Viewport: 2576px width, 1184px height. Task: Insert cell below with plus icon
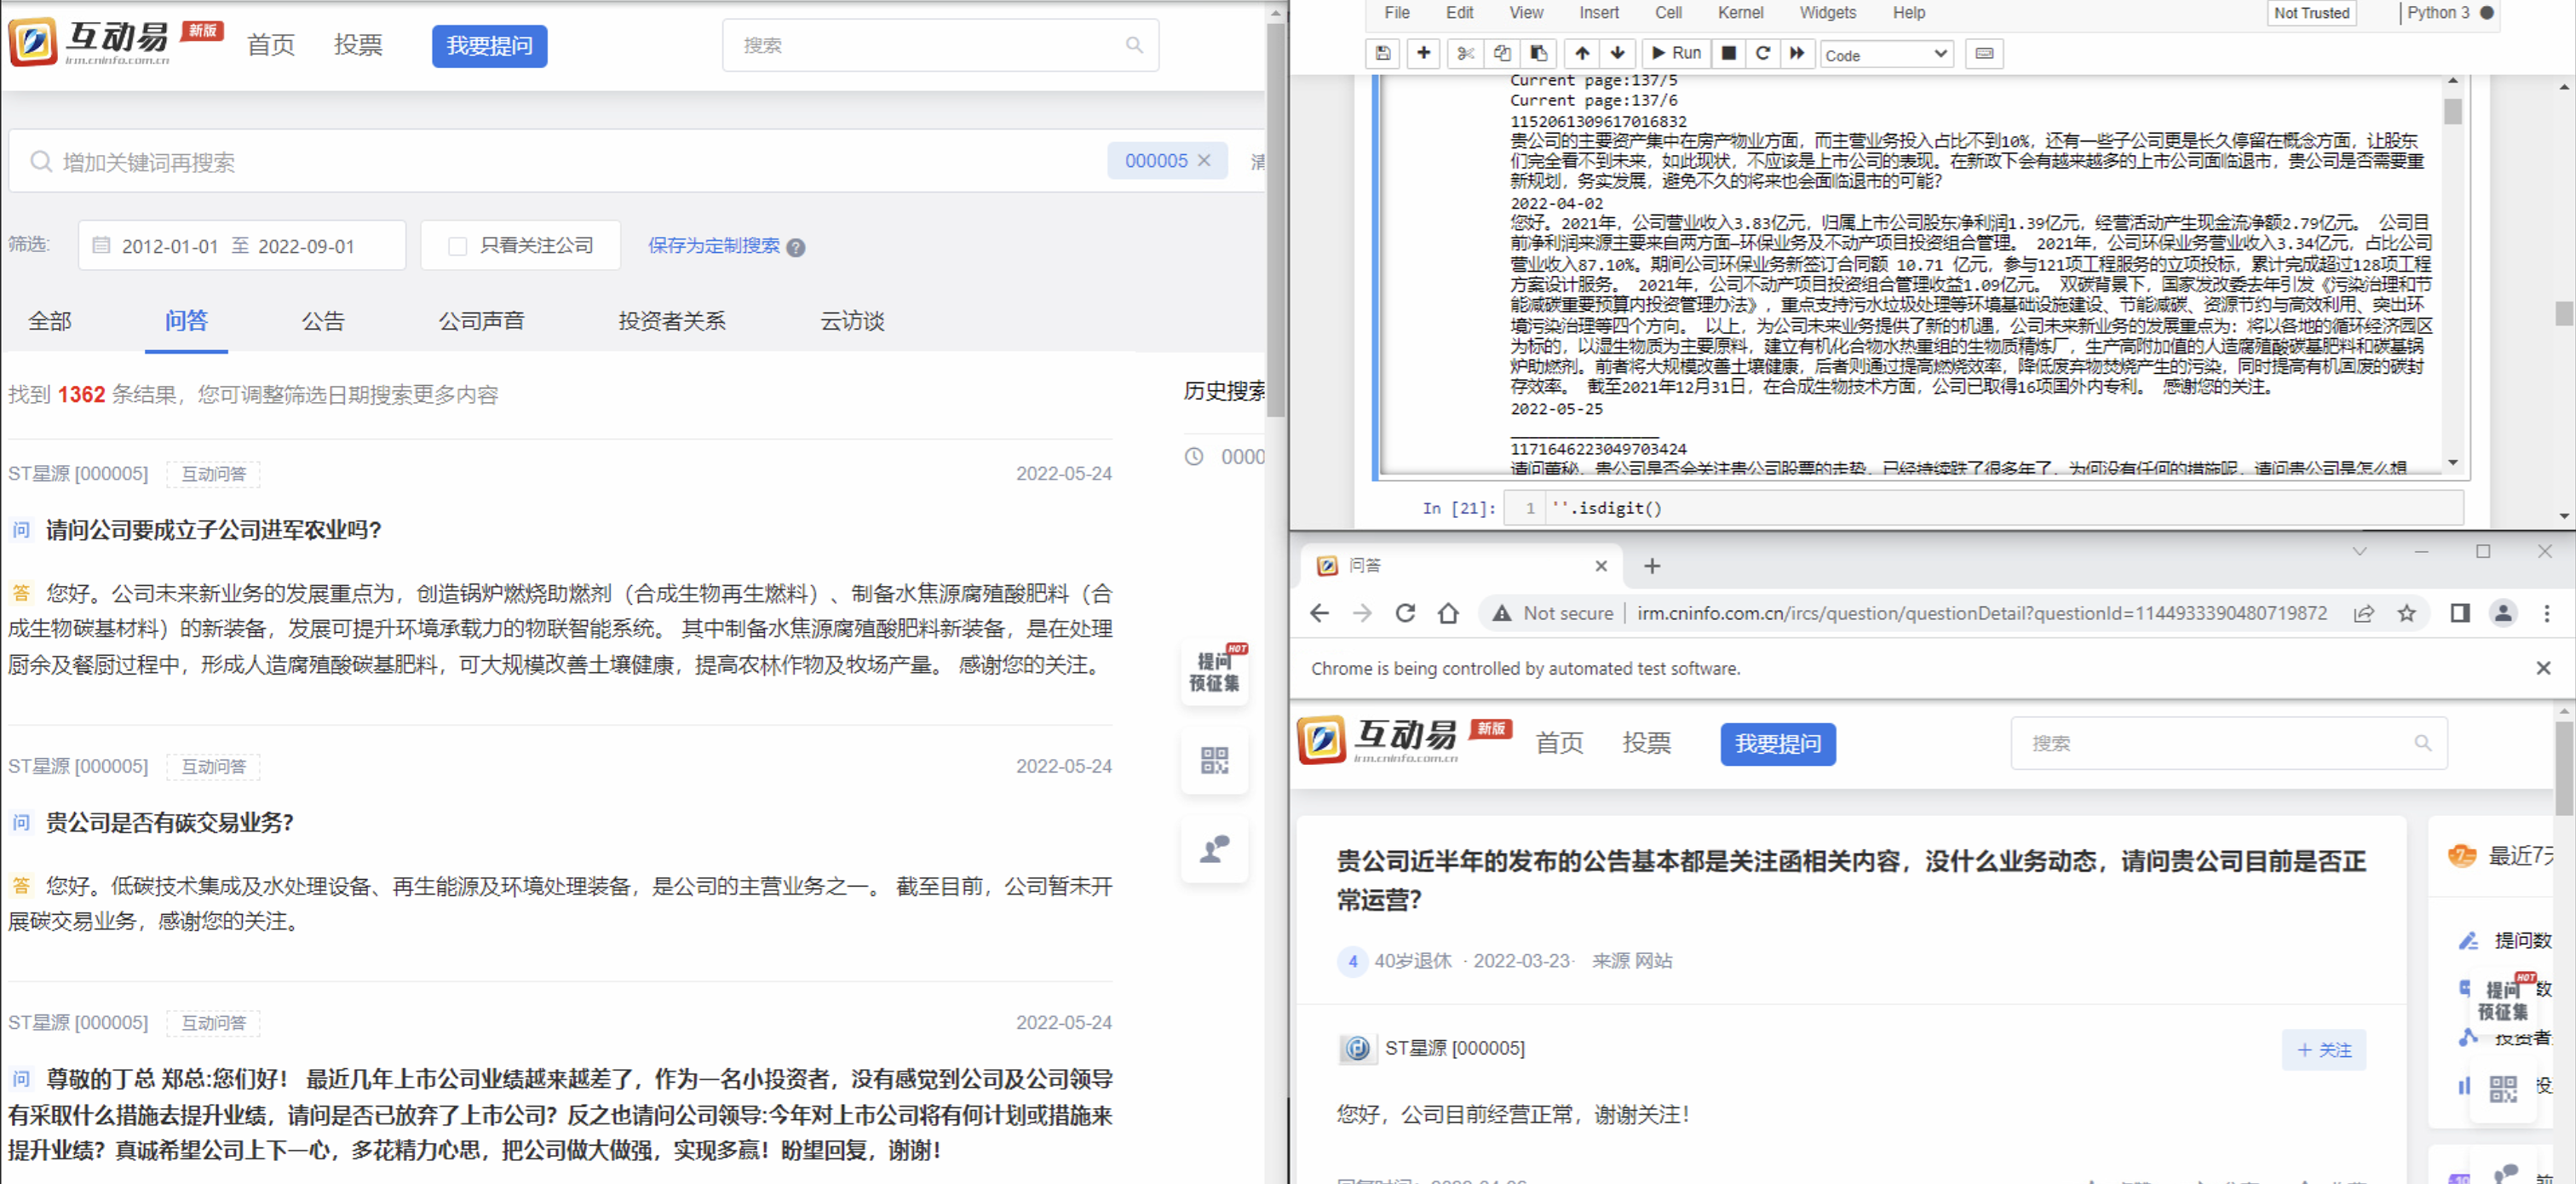coord(1423,54)
